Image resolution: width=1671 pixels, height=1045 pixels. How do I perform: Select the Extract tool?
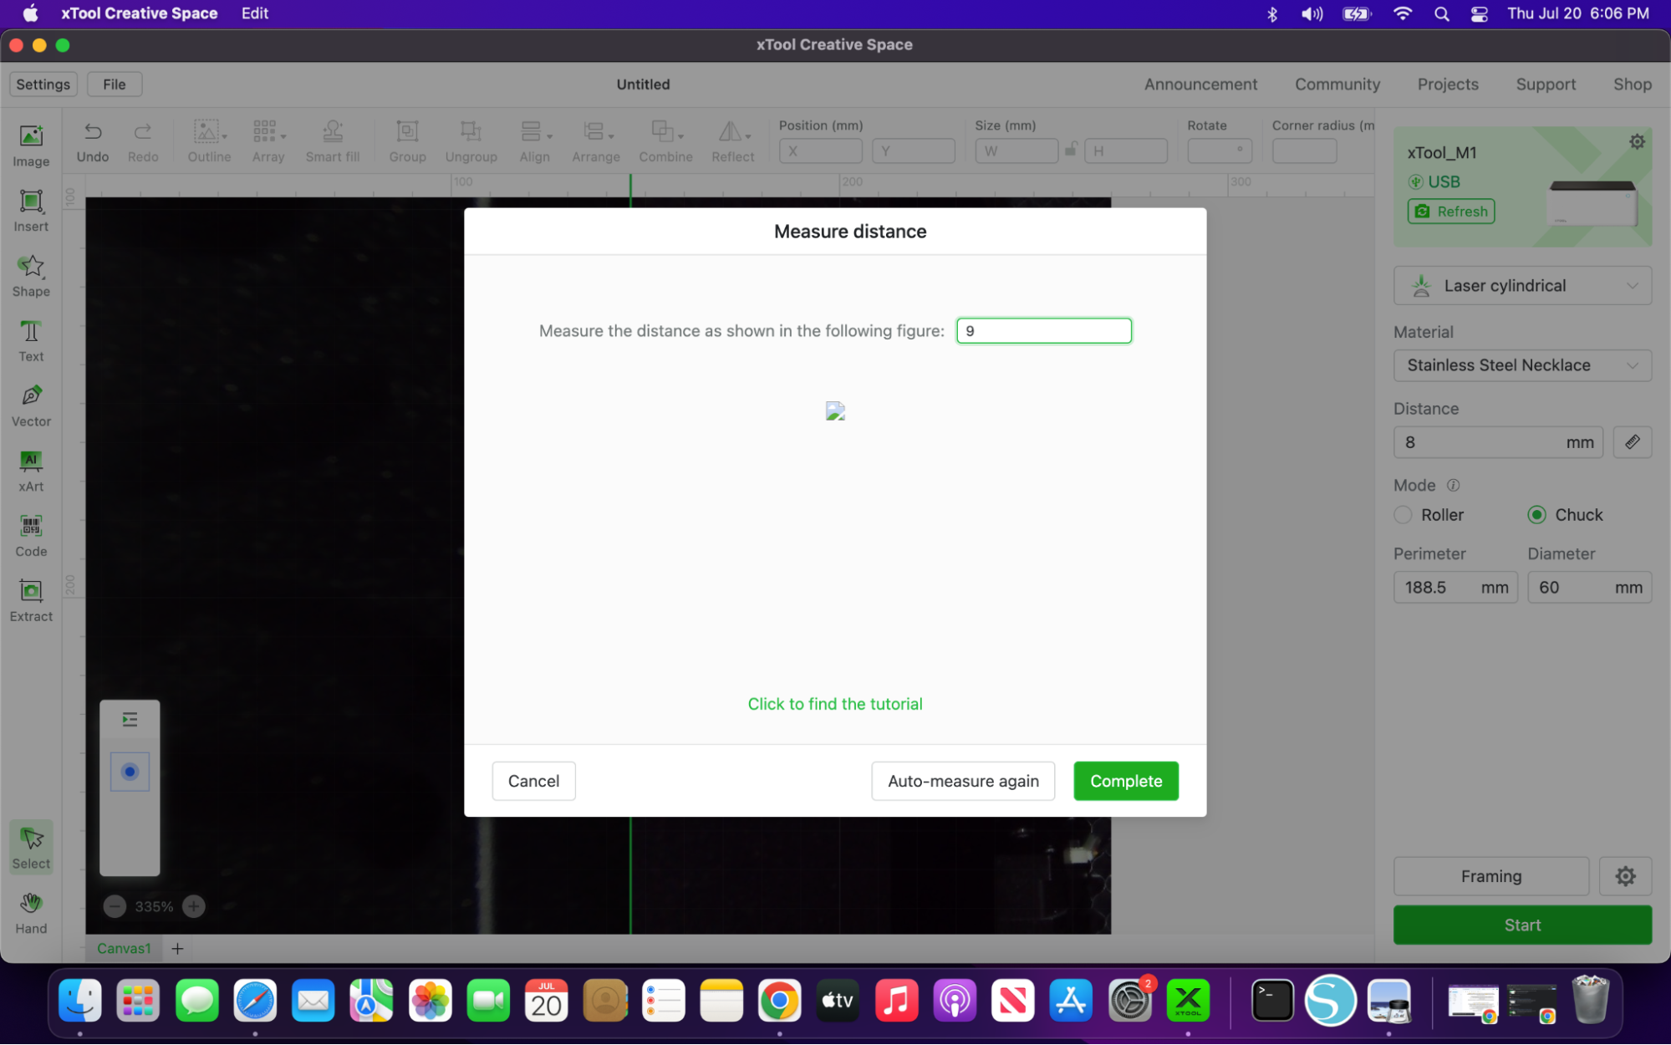click(x=31, y=600)
